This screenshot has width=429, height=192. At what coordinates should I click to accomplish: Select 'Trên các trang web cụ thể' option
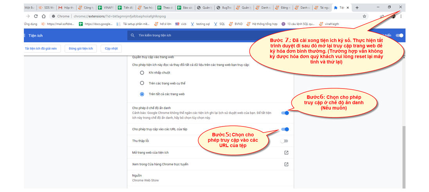click(x=142, y=83)
